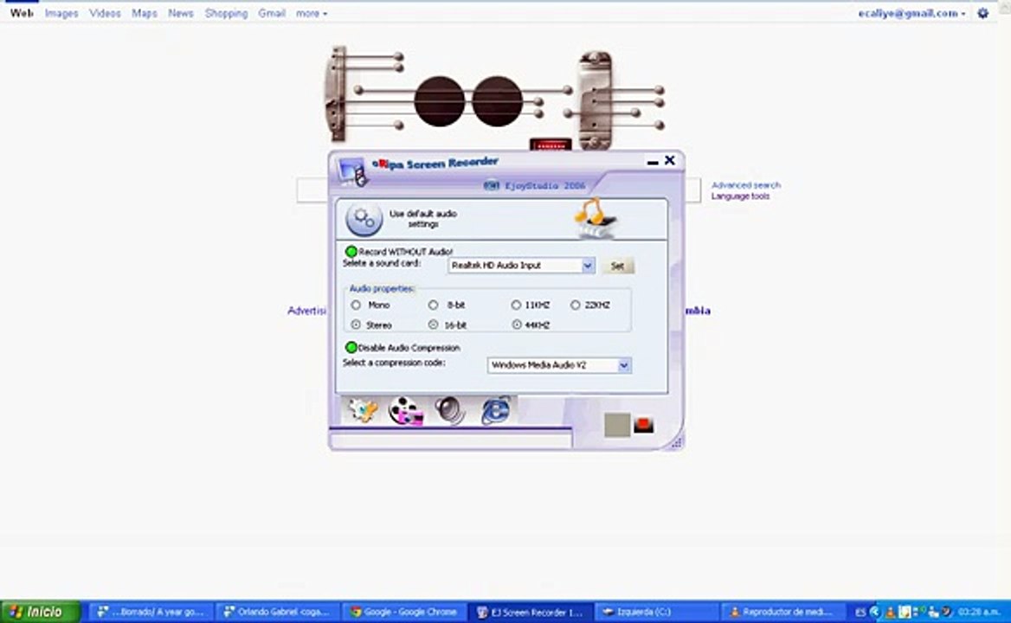Close the Screen Recorder window

tap(670, 160)
